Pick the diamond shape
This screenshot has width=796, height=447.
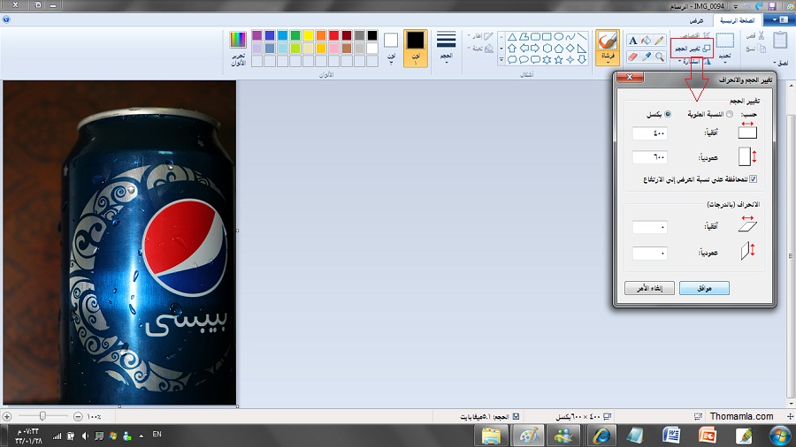pos(570,49)
